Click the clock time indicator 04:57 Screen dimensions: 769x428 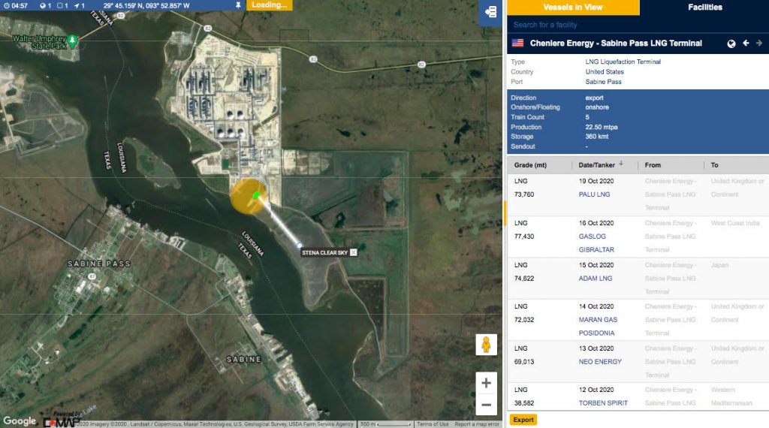[x=16, y=6]
